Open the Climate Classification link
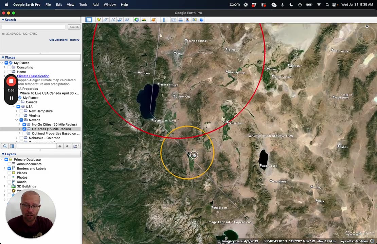The image size is (377, 244). point(33,76)
